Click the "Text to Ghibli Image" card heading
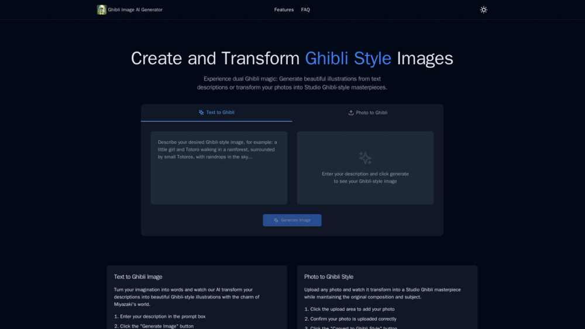The width and height of the screenshot is (585, 329). pyautogui.click(x=138, y=277)
